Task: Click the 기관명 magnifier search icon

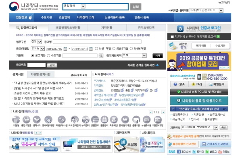Action: tap(101, 56)
